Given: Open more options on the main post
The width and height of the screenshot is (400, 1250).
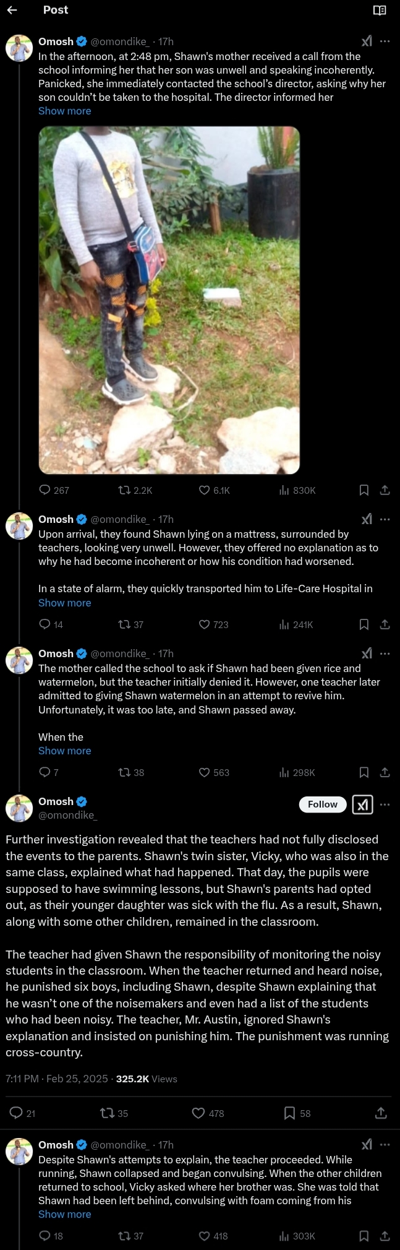Looking at the screenshot, I should [x=385, y=804].
